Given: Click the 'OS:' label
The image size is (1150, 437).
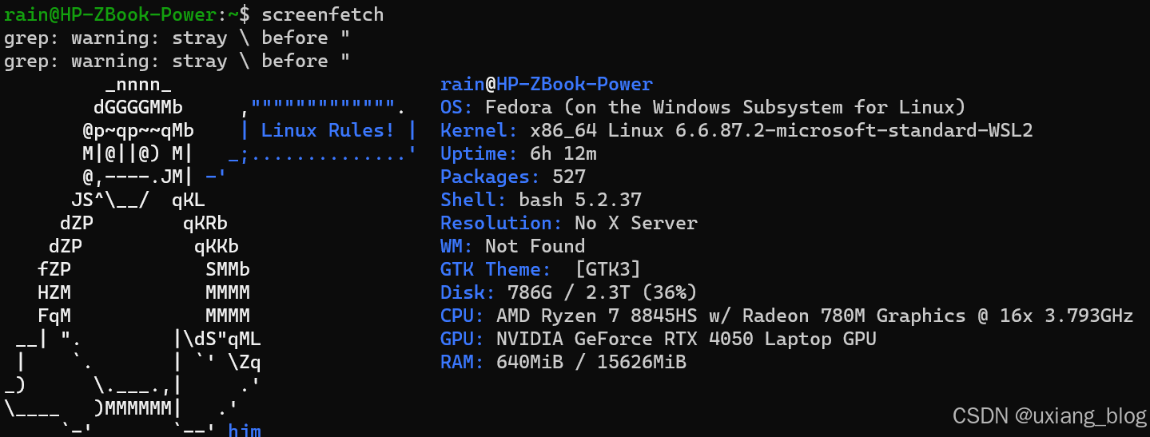Looking at the screenshot, I should [x=457, y=107].
